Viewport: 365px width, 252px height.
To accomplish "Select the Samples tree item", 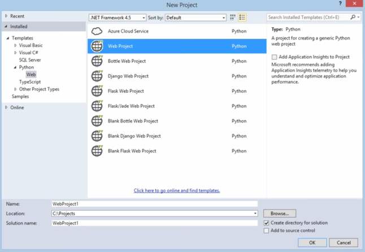I will click(20, 97).
